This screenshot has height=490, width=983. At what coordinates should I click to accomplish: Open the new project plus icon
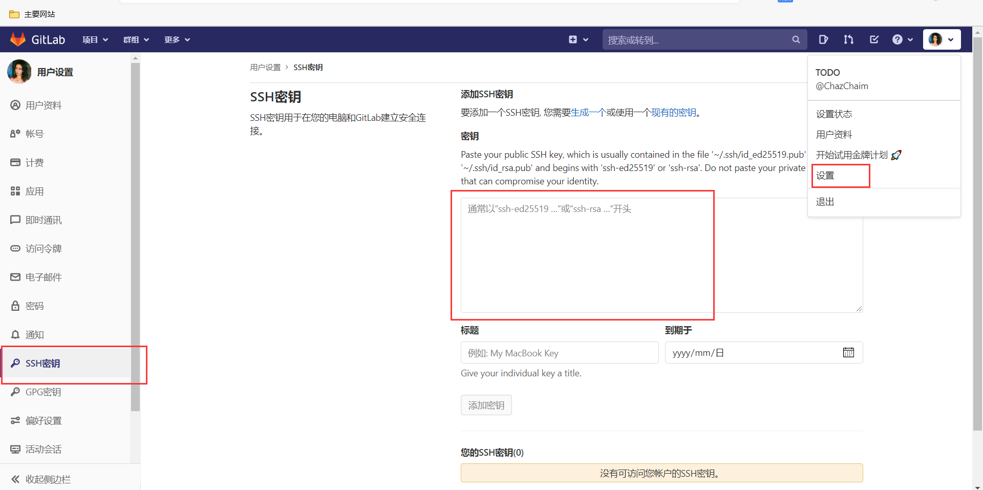click(x=573, y=39)
